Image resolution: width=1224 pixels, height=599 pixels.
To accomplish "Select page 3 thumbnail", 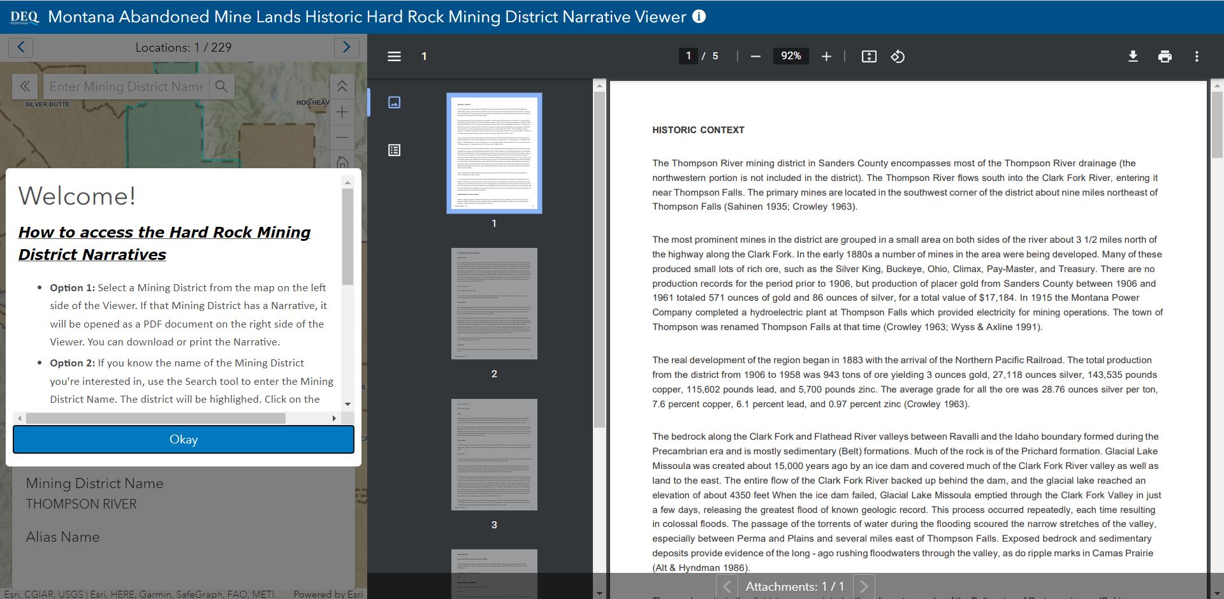I will pos(494,454).
